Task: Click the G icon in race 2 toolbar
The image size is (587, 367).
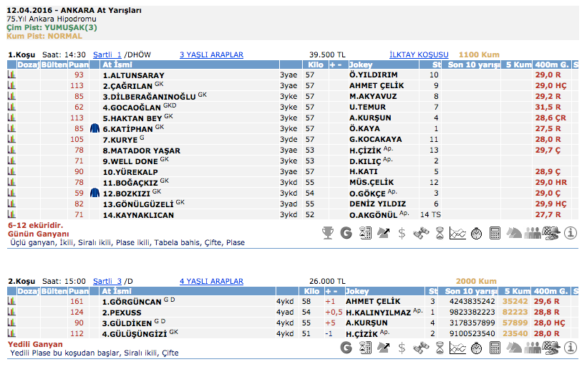Action: (x=346, y=348)
